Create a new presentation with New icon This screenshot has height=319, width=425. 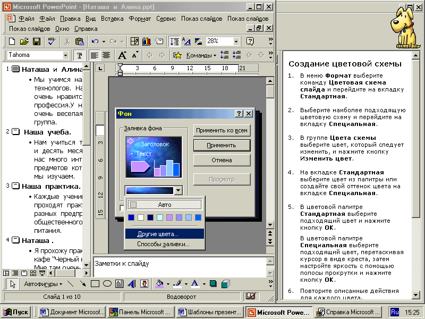12,41
